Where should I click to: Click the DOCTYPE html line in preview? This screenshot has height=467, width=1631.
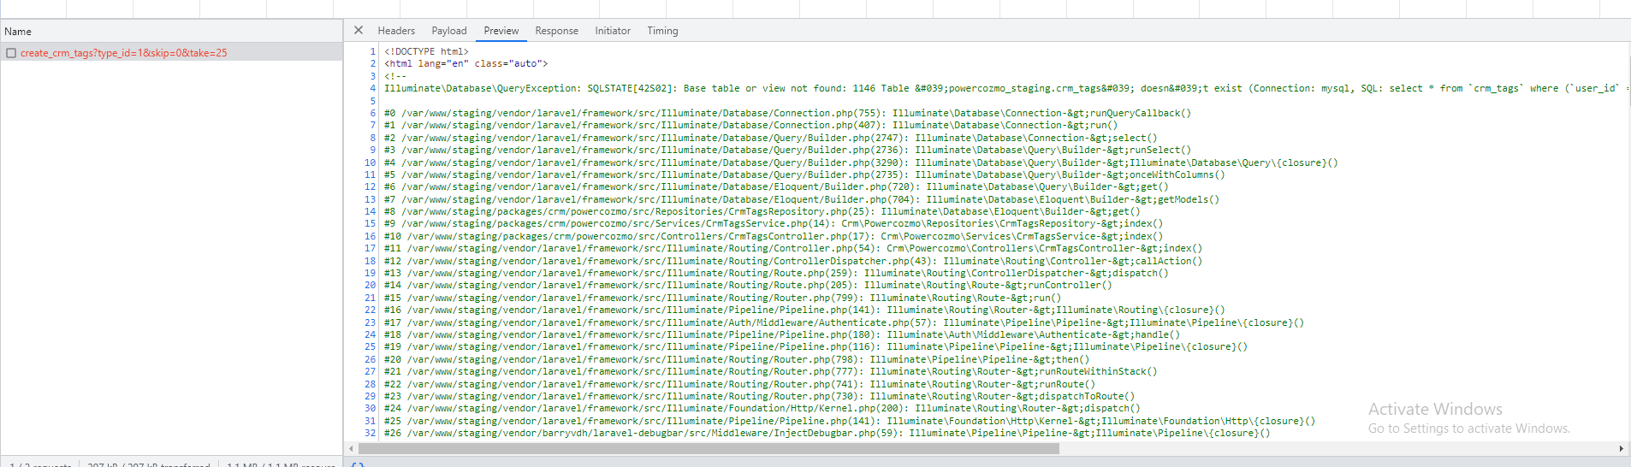tap(426, 51)
